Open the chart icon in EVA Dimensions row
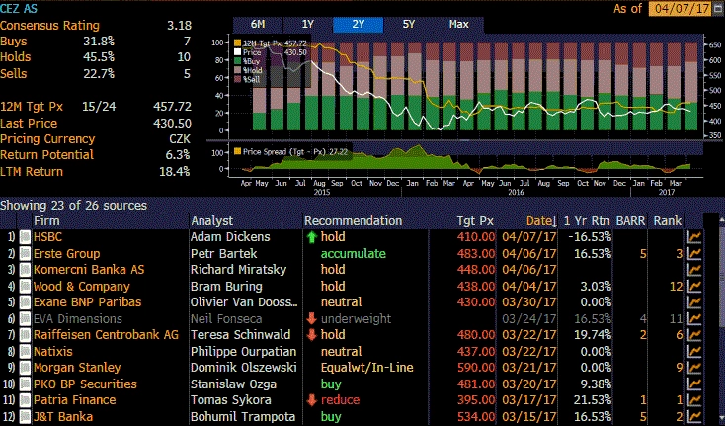Image resolution: width=725 pixels, height=427 pixels. [694, 318]
